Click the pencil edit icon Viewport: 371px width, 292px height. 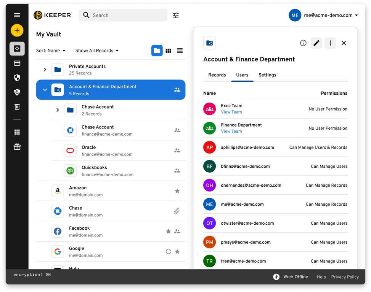pos(316,43)
